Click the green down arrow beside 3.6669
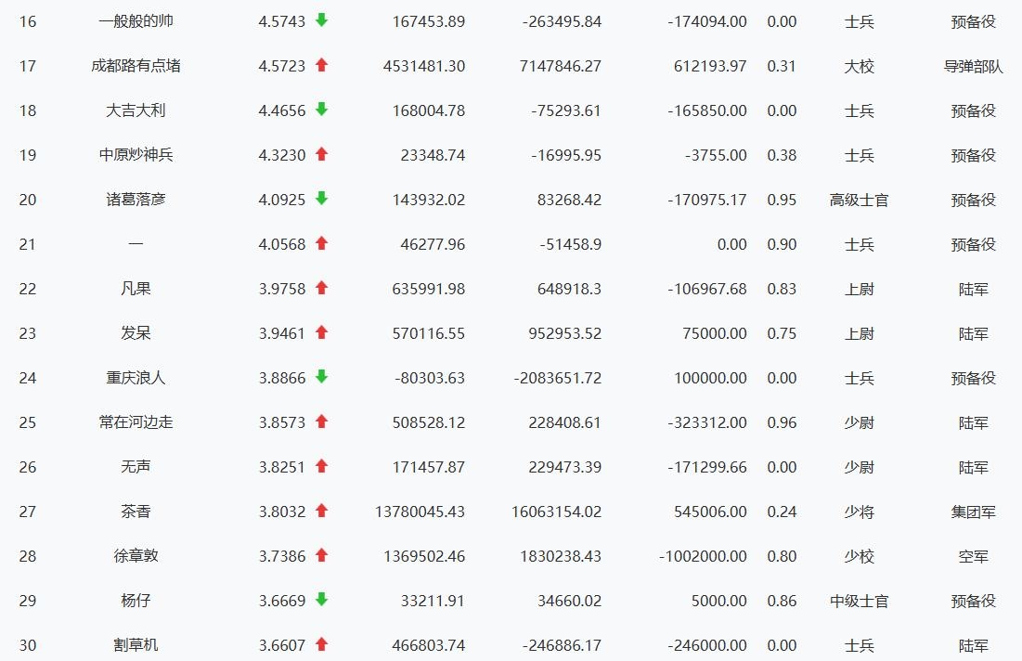The width and height of the screenshot is (1022, 661). pos(321,600)
